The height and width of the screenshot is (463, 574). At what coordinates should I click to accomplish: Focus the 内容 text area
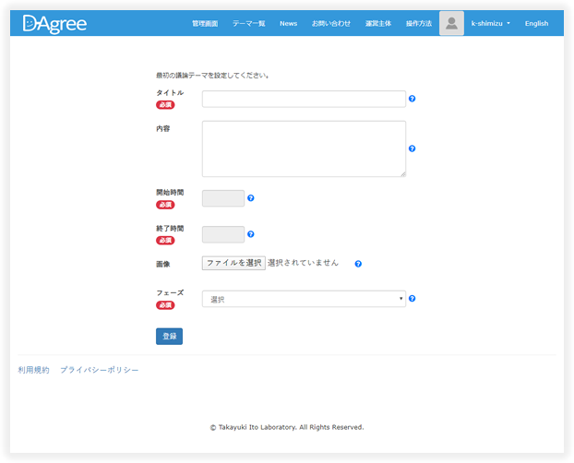tap(304, 149)
